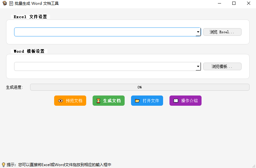Viewport: 256px width, 168px height.
Task: Click the app icon in title bar
Action: [5, 3]
